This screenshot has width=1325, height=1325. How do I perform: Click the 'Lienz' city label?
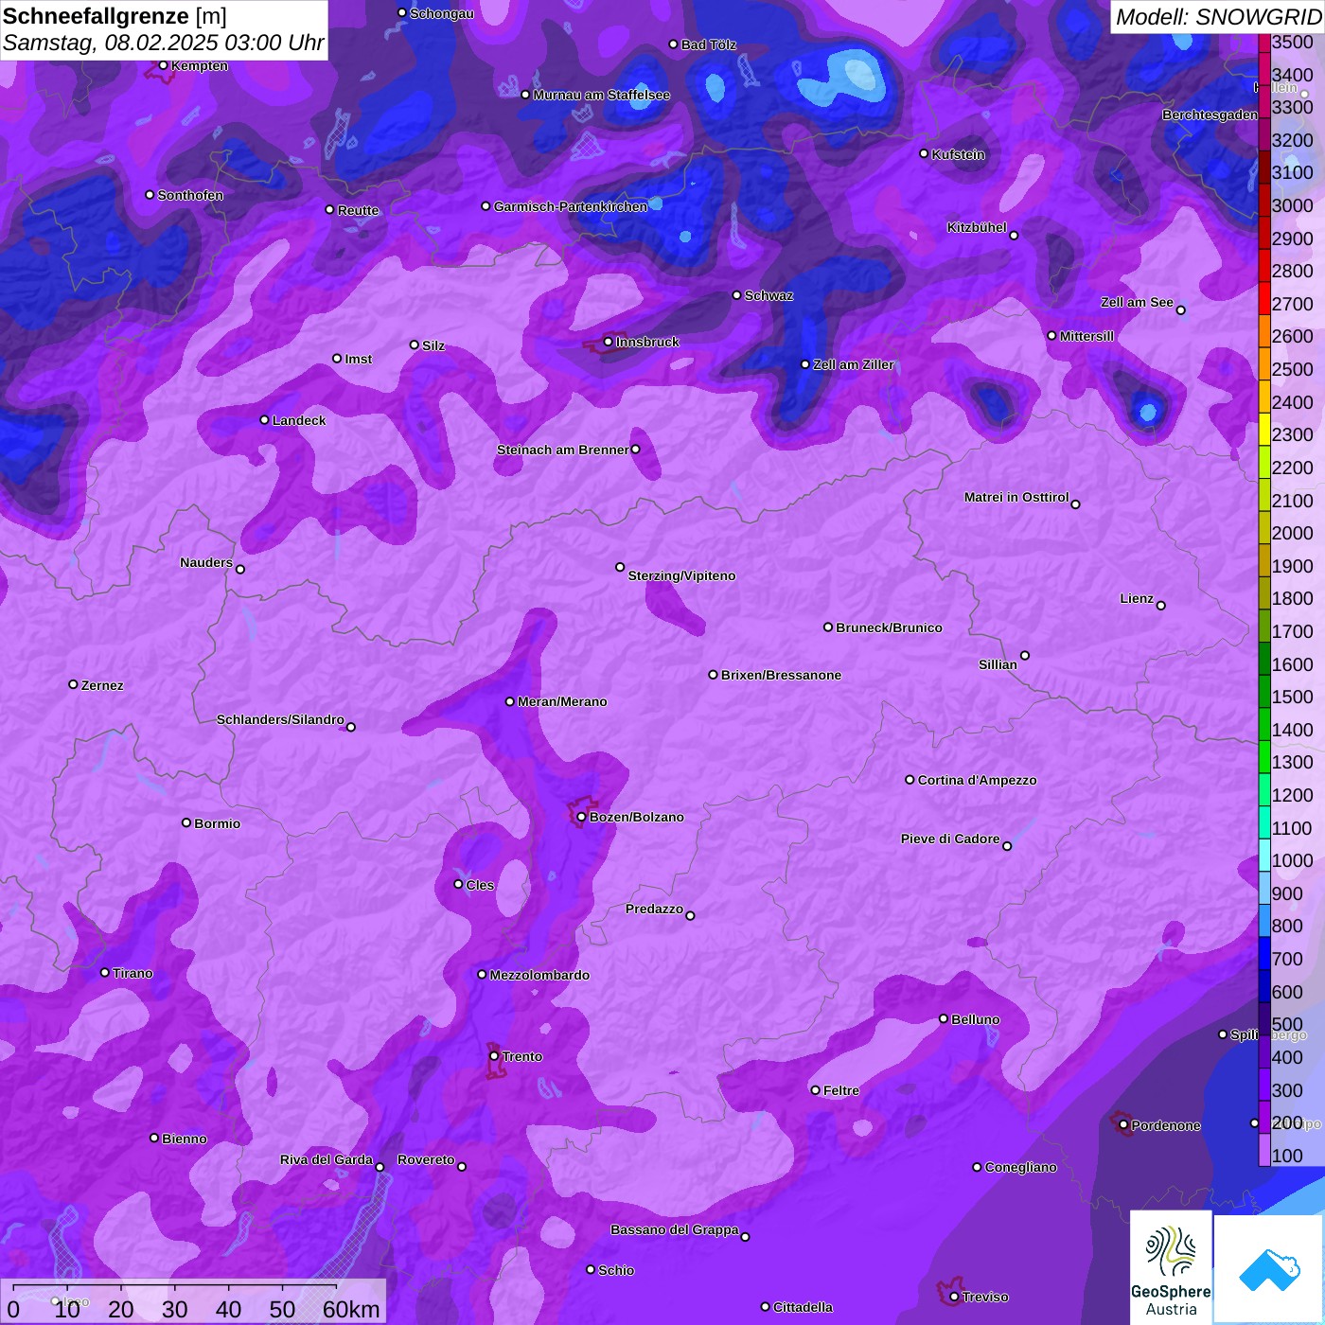coord(1137,598)
